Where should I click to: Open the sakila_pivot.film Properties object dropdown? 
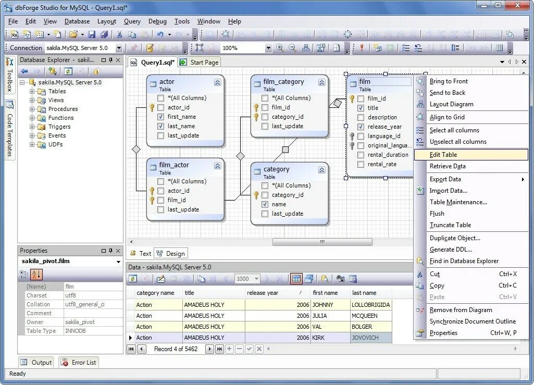click(118, 262)
